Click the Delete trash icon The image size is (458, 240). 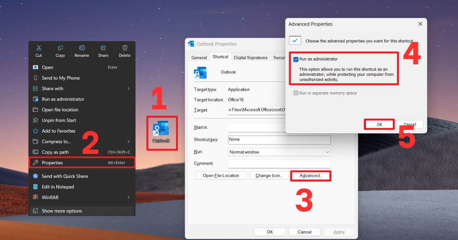[x=124, y=48]
